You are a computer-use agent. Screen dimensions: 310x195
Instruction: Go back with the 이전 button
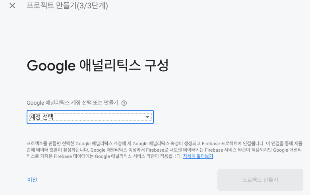(x=32, y=180)
